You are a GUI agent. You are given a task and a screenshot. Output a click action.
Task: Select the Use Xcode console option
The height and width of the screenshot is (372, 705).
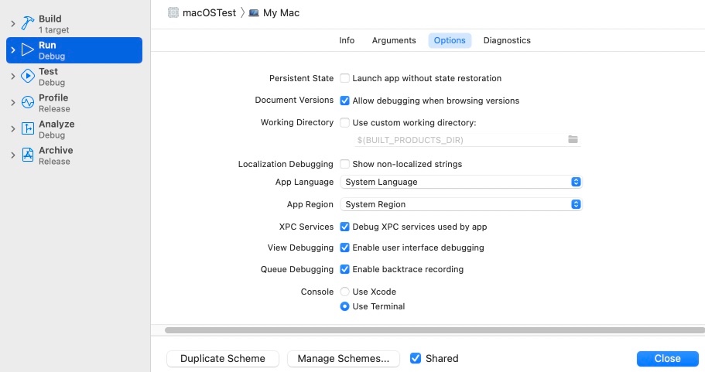pyautogui.click(x=345, y=292)
